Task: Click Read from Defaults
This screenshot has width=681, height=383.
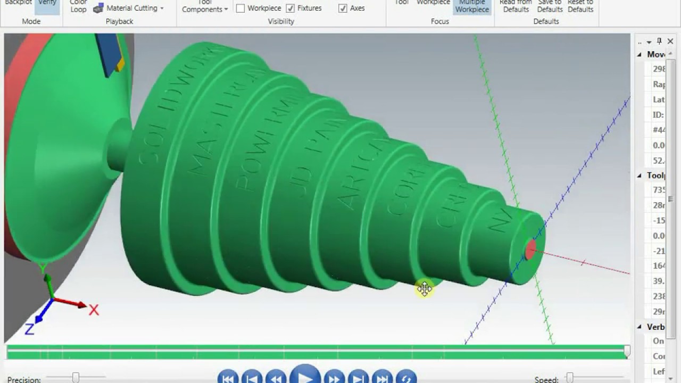Action: pyautogui.click(x=516, y=6)
